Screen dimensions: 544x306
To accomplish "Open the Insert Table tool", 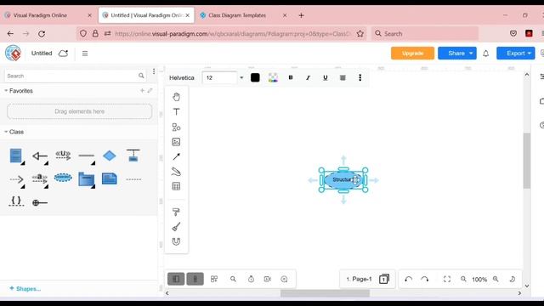I will click(x=176, y=186).
